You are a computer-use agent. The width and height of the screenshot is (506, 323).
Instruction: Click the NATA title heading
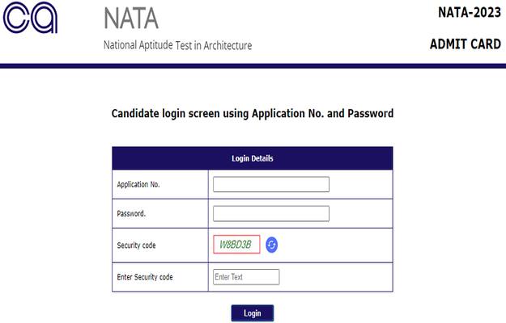coord(131,19)
